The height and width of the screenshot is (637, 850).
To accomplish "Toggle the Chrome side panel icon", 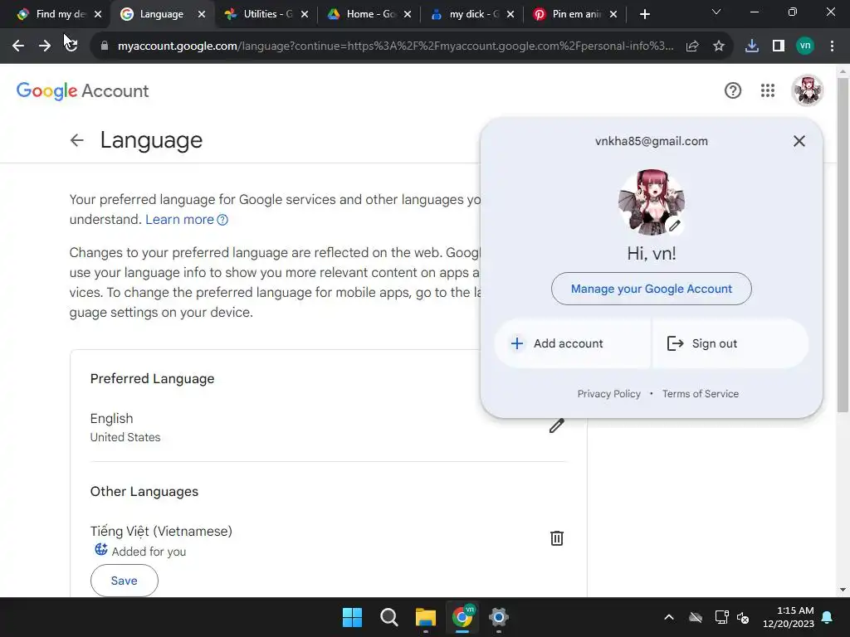I will click(x=779, y=46).
